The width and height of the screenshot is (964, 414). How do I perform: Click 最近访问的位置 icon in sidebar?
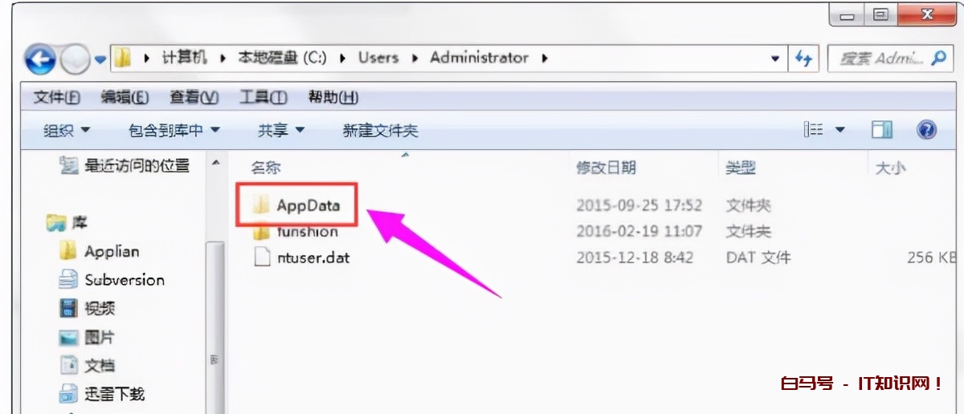(x=70, y=166)
